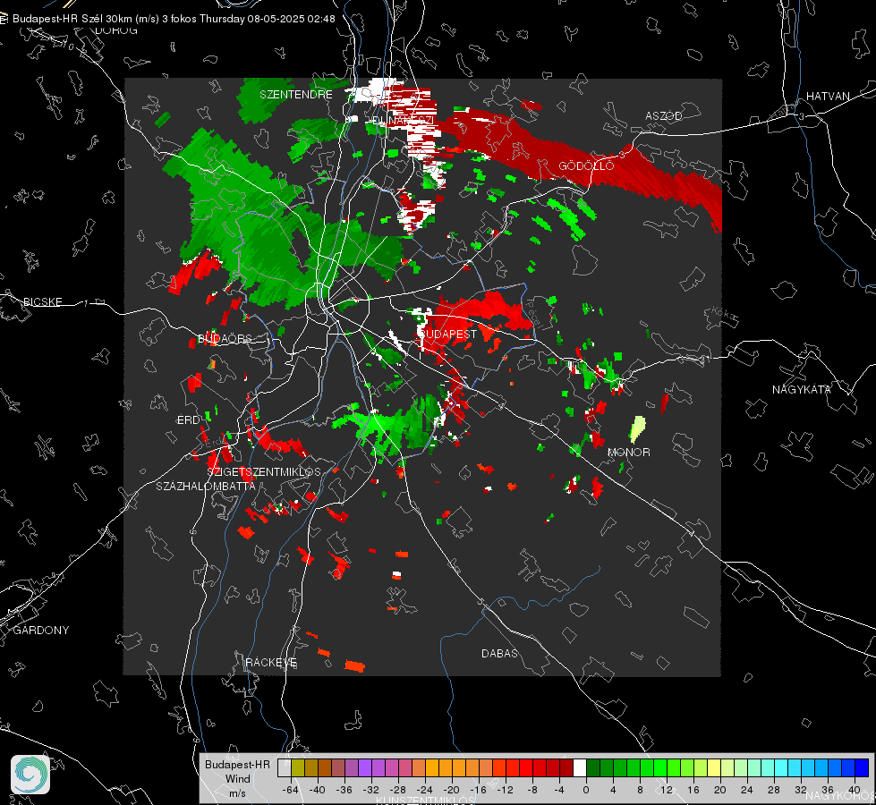This screenshot has height=805, width=876.
Task: Click the white zero swatch in the wind legend
Action: pyautogui.click(x=580, y=768)
